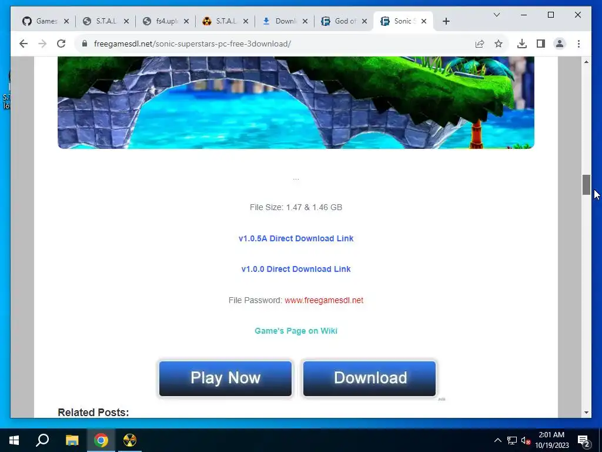Open the Windows Start menu
Screen dimensions: 602x452
(14, 440)
